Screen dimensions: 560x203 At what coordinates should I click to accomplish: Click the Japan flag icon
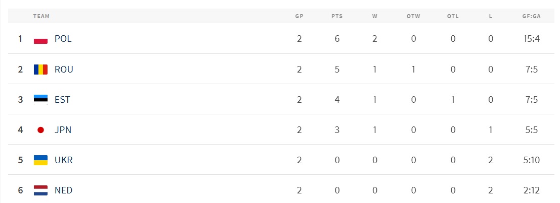tap(40, 130)
